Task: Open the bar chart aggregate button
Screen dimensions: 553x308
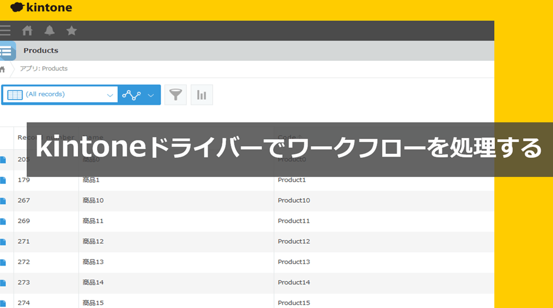Action: click(202, 95)
